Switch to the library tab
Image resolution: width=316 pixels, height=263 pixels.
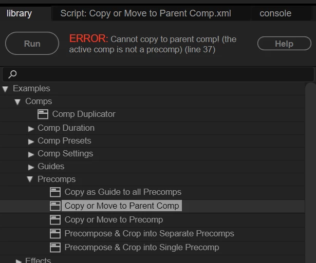pyautogui.click(x=20, y=13)
